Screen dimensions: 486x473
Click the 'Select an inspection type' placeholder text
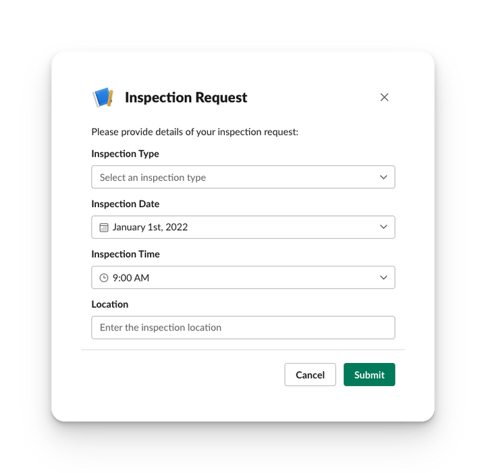click(x=153, y=177)
